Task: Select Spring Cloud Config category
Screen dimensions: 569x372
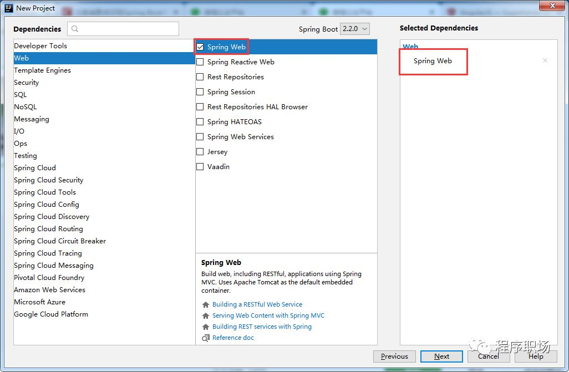Action: tap(104, 205)
